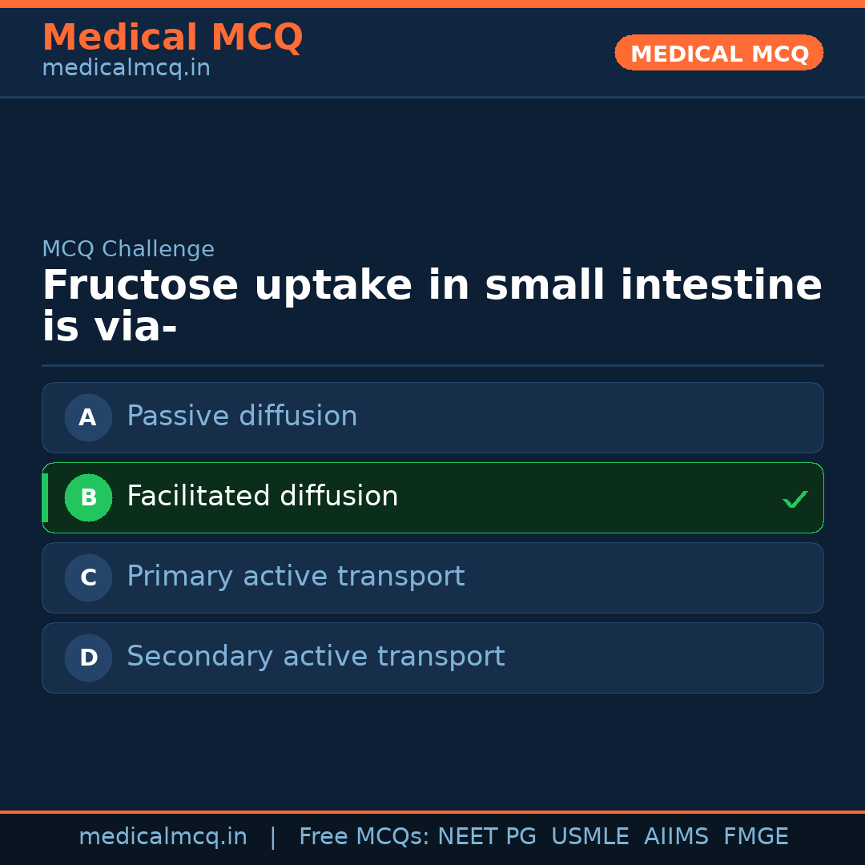Click the letter C circle icon

point(88,577)
